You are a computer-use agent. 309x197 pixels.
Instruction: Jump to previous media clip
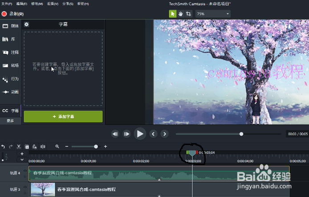(x=153, y=134)
